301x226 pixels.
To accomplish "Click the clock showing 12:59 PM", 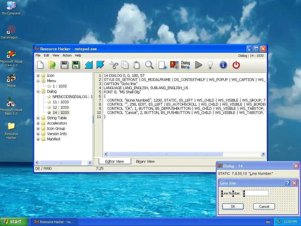I will point(290,222).
